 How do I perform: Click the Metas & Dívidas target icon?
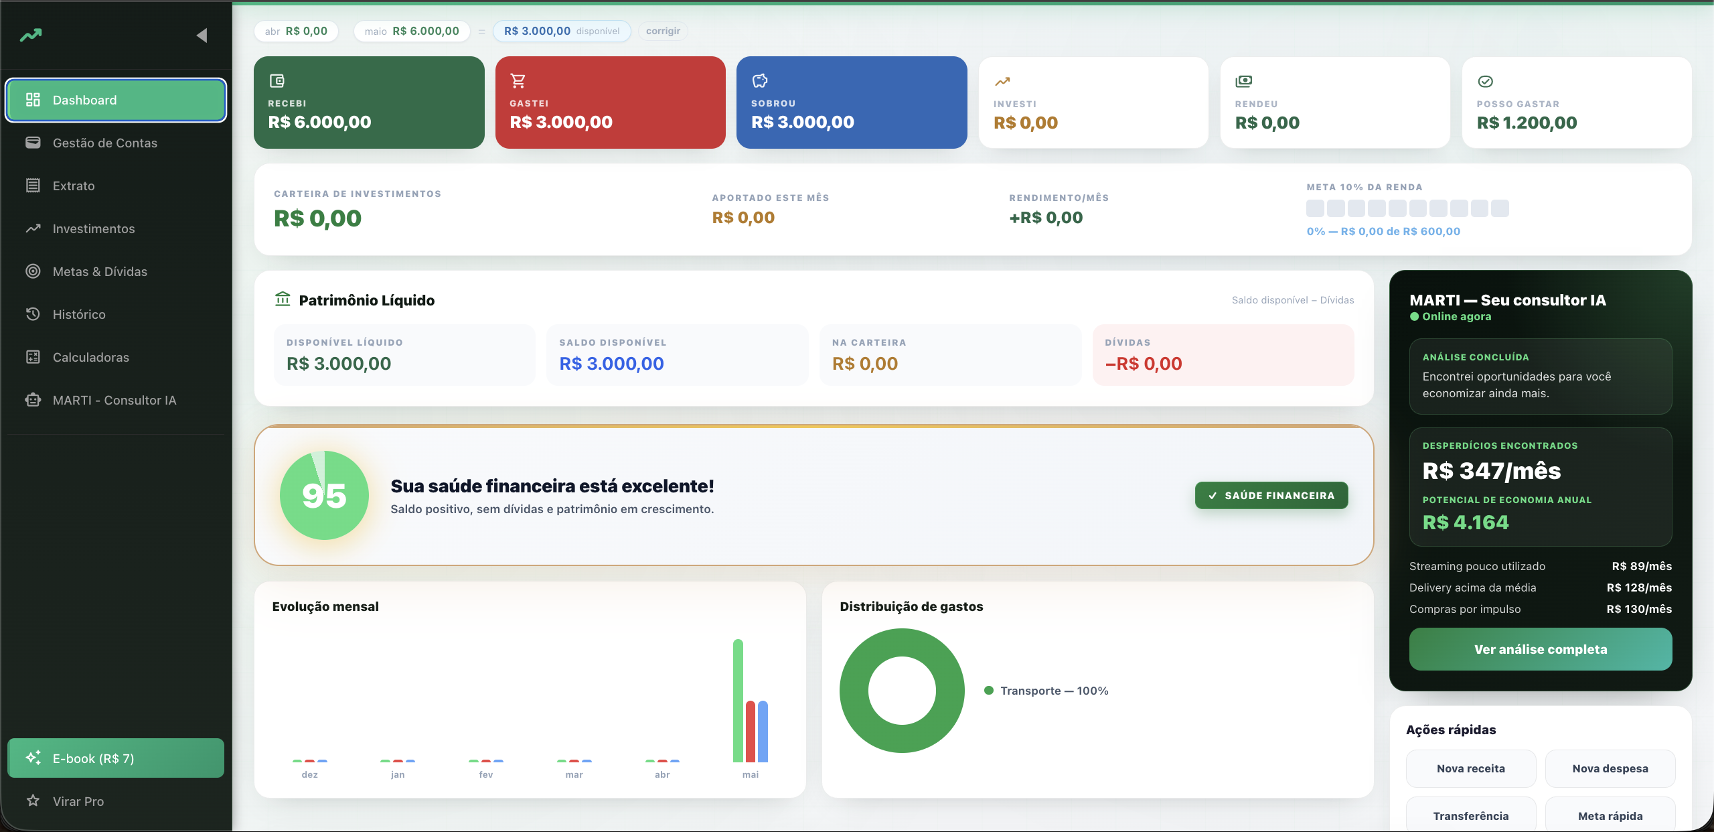tap(33, 271)
